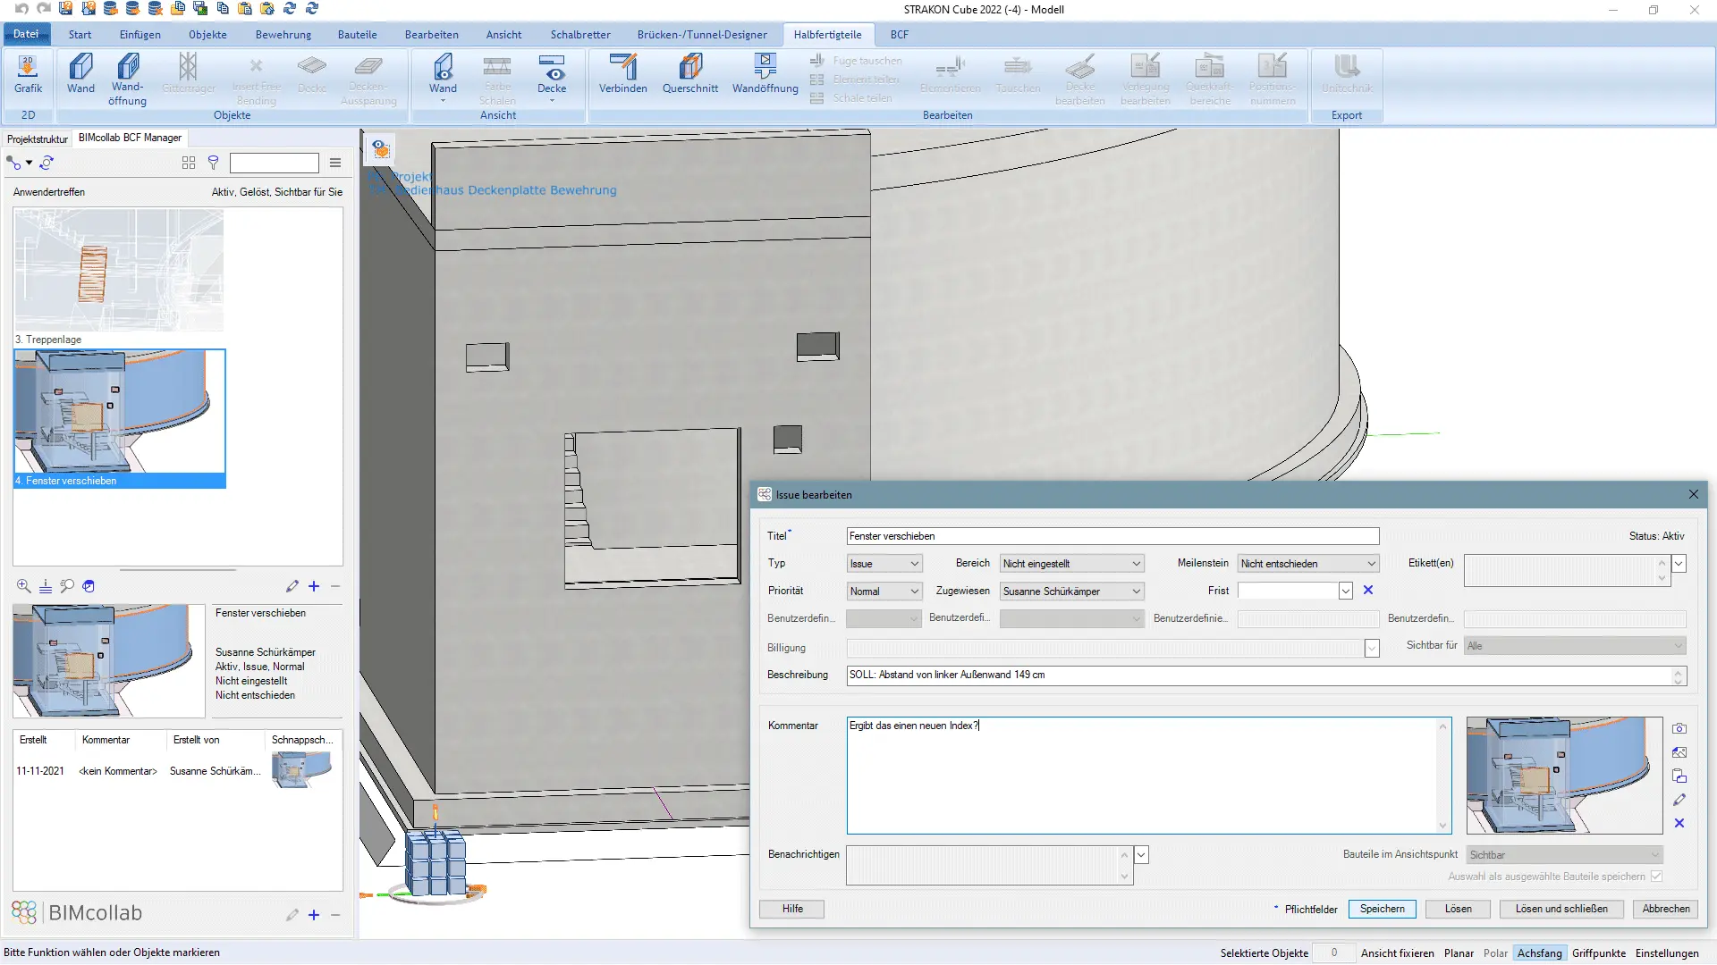
Task: Delete the snapshot using the blue X icon
Action: pyautogui.click(x=1679, y=823)
